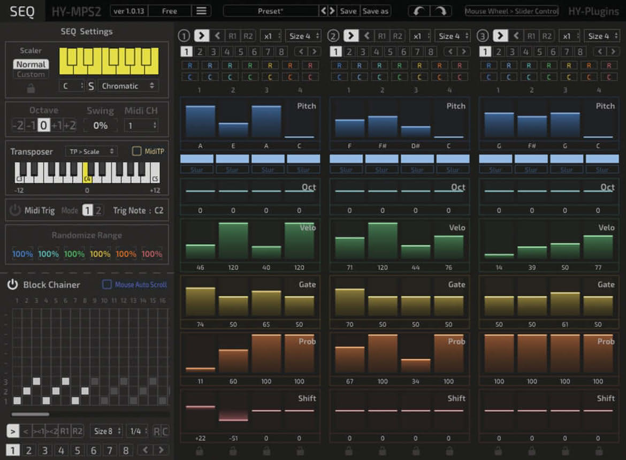Open sequencer 2 Size 4 dropdown
The image size is (626, 460).
point(452,36)
